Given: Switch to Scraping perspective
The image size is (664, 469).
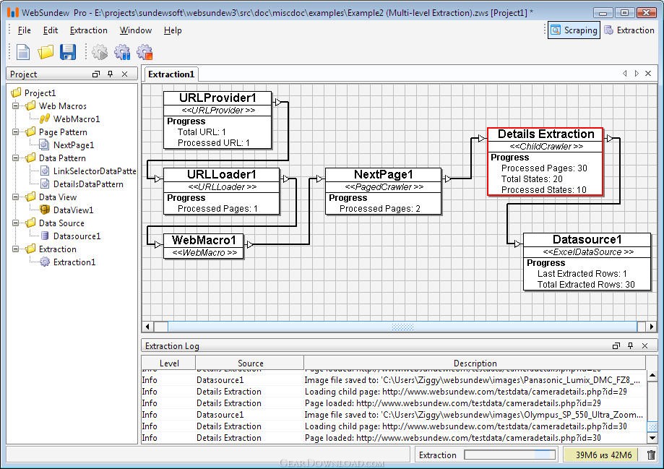Looking at the screenshot, I should click(x=574, y=30).
